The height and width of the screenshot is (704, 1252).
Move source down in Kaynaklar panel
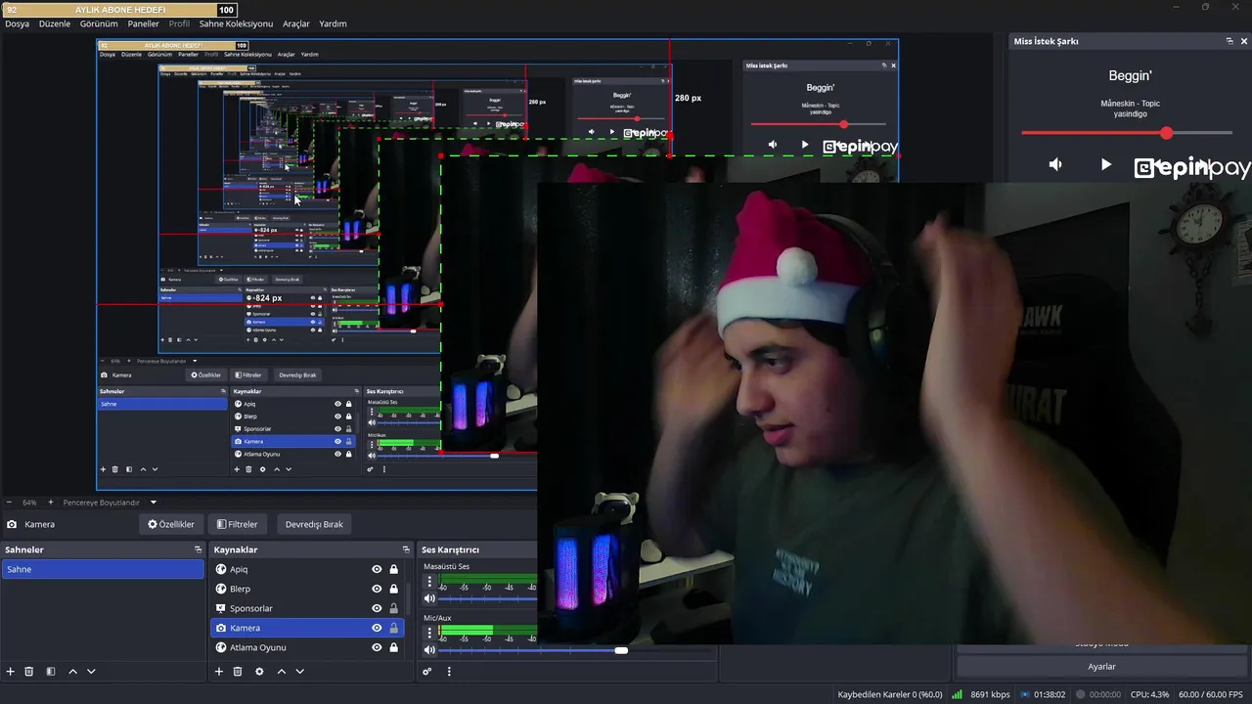299,672
